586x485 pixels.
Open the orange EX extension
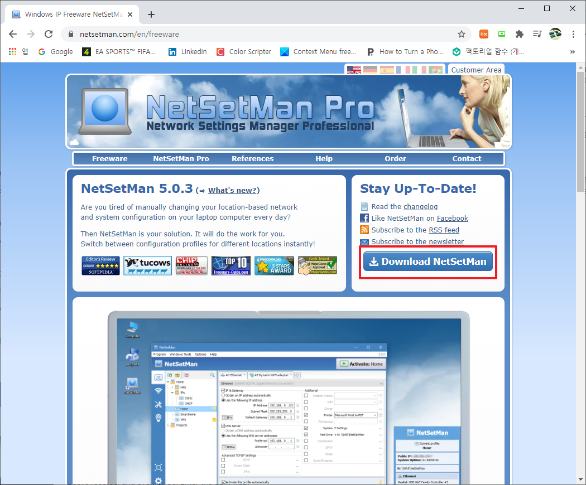click(x=484, y=34)
